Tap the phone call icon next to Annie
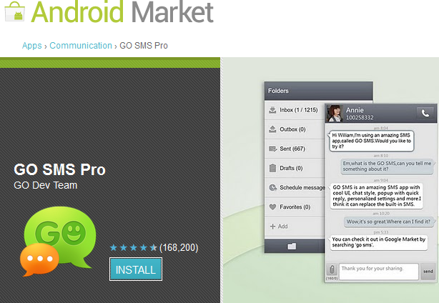The width and height of the screenshot is (439, 303). click(x=425, y=114)
